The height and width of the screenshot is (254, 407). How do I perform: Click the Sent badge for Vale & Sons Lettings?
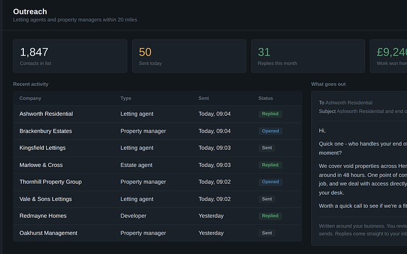coord(267,199)
